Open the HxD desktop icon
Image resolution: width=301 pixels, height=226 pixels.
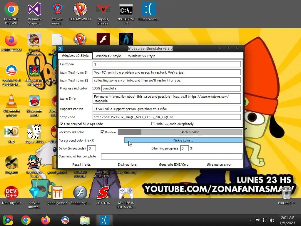pyautogui.click(x=11, y=134)
